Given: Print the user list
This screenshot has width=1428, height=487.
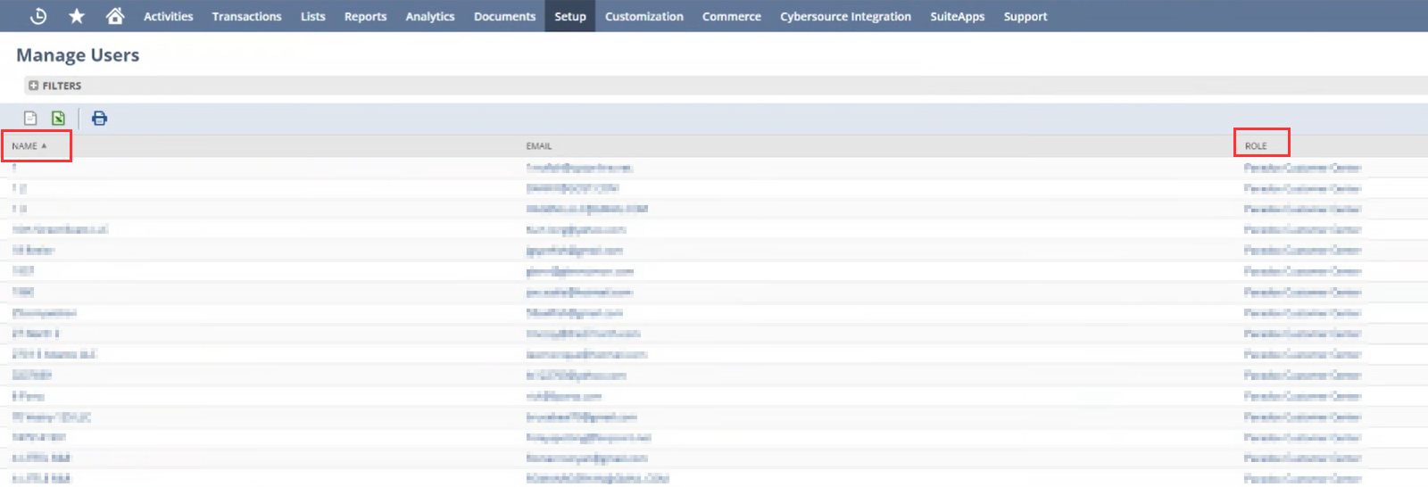Looking at the screenshot, I should (x=99, y=118).
